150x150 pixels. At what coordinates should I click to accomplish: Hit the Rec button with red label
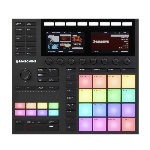(31, 128)
